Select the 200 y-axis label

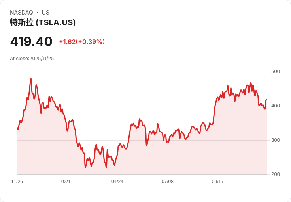point(275,174)
